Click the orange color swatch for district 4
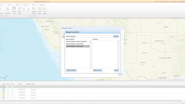Viewport: 185px width, 104px height. pyautogui.click(x=4, y=98)
